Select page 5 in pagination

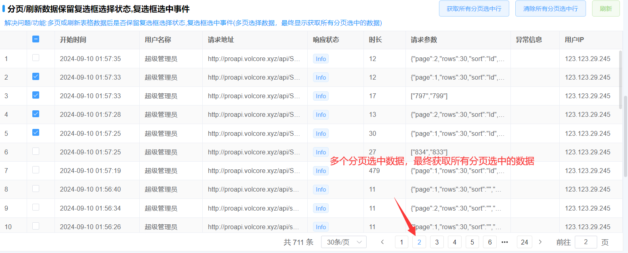coord(472,242)
